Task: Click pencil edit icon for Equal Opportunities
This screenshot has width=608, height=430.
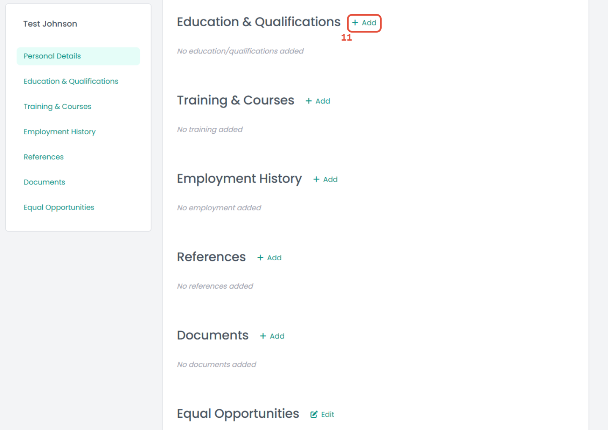Action: point(314,414)
